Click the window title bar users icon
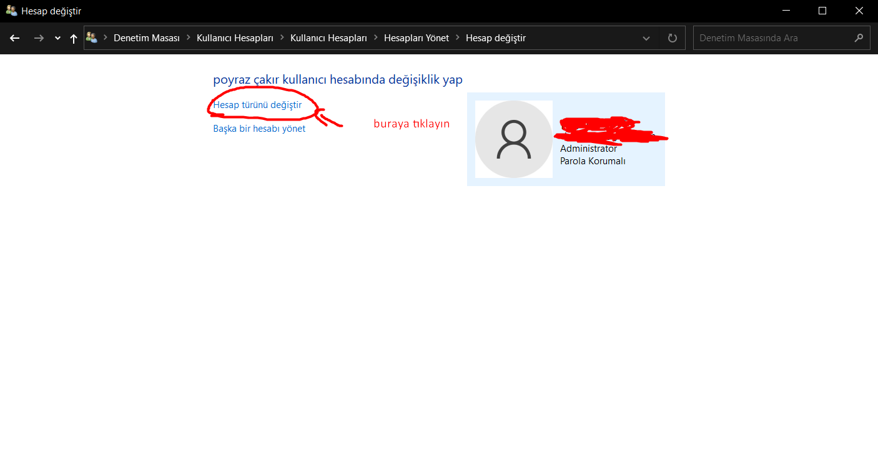This screenshot has height=459, width=878. (x=11, y=11)
